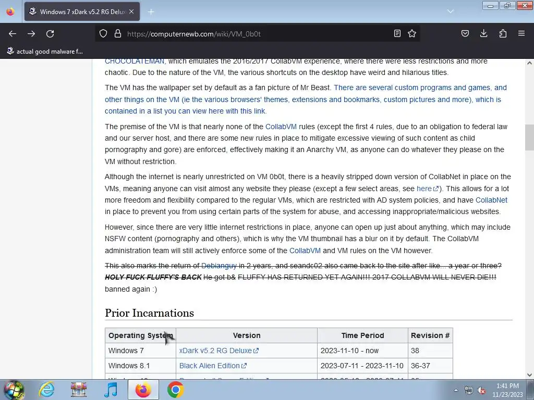Reload the current page
The height and width of the screenshot is (400, 534).
[50, 34]
